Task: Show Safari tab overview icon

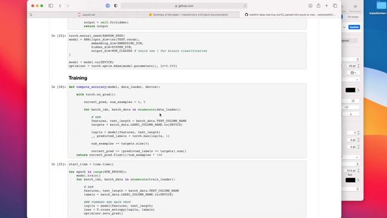Action: point(335,5)
